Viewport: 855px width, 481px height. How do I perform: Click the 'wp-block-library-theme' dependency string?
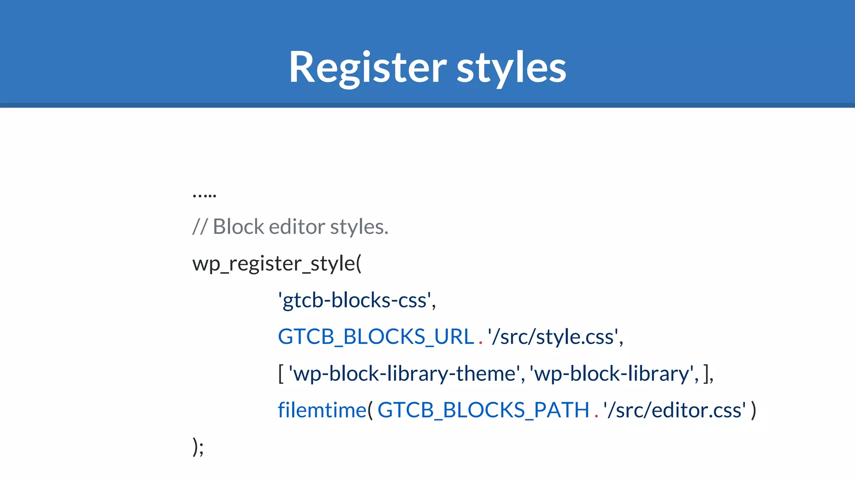404,374
